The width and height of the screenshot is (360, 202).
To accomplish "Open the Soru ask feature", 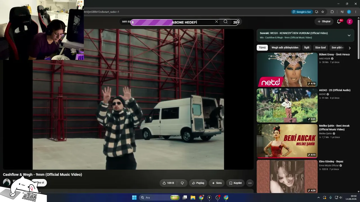I will pyautogui.click(x=217, y=183).
